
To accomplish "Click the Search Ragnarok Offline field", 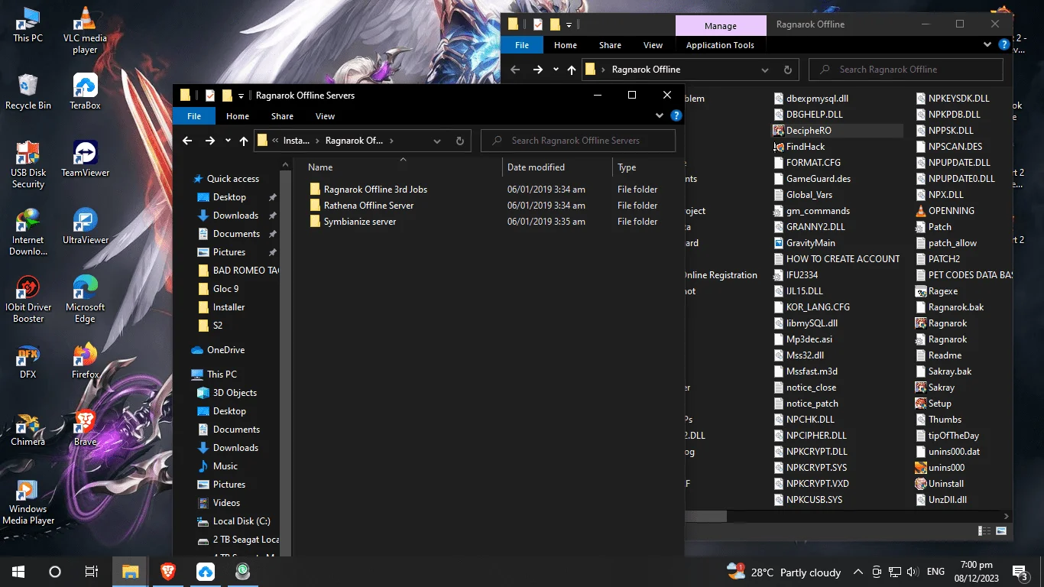I will (906, 70).
